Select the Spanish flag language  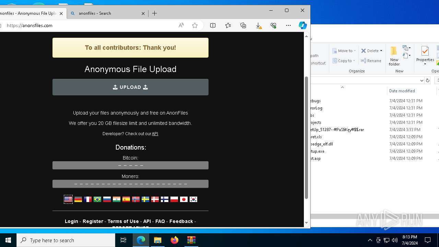[126, 199]
